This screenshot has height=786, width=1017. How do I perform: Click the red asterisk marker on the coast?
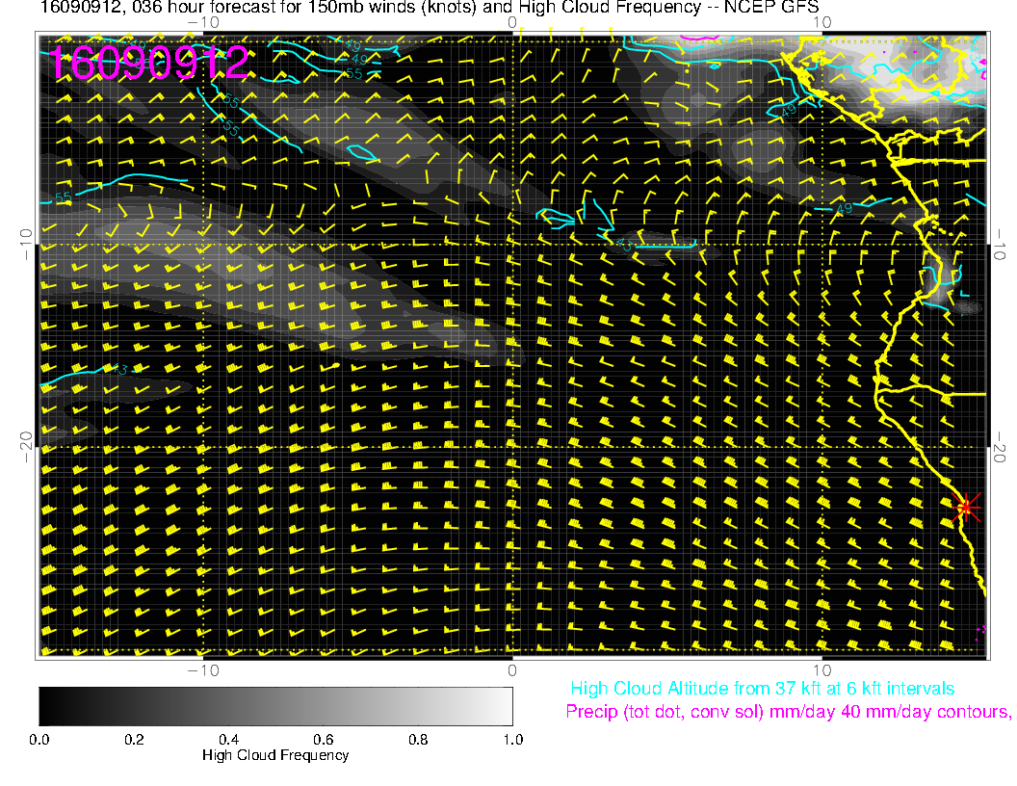[x=965, y=507]
